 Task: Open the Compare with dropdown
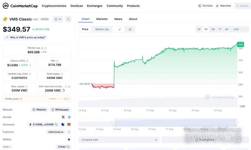119,140
